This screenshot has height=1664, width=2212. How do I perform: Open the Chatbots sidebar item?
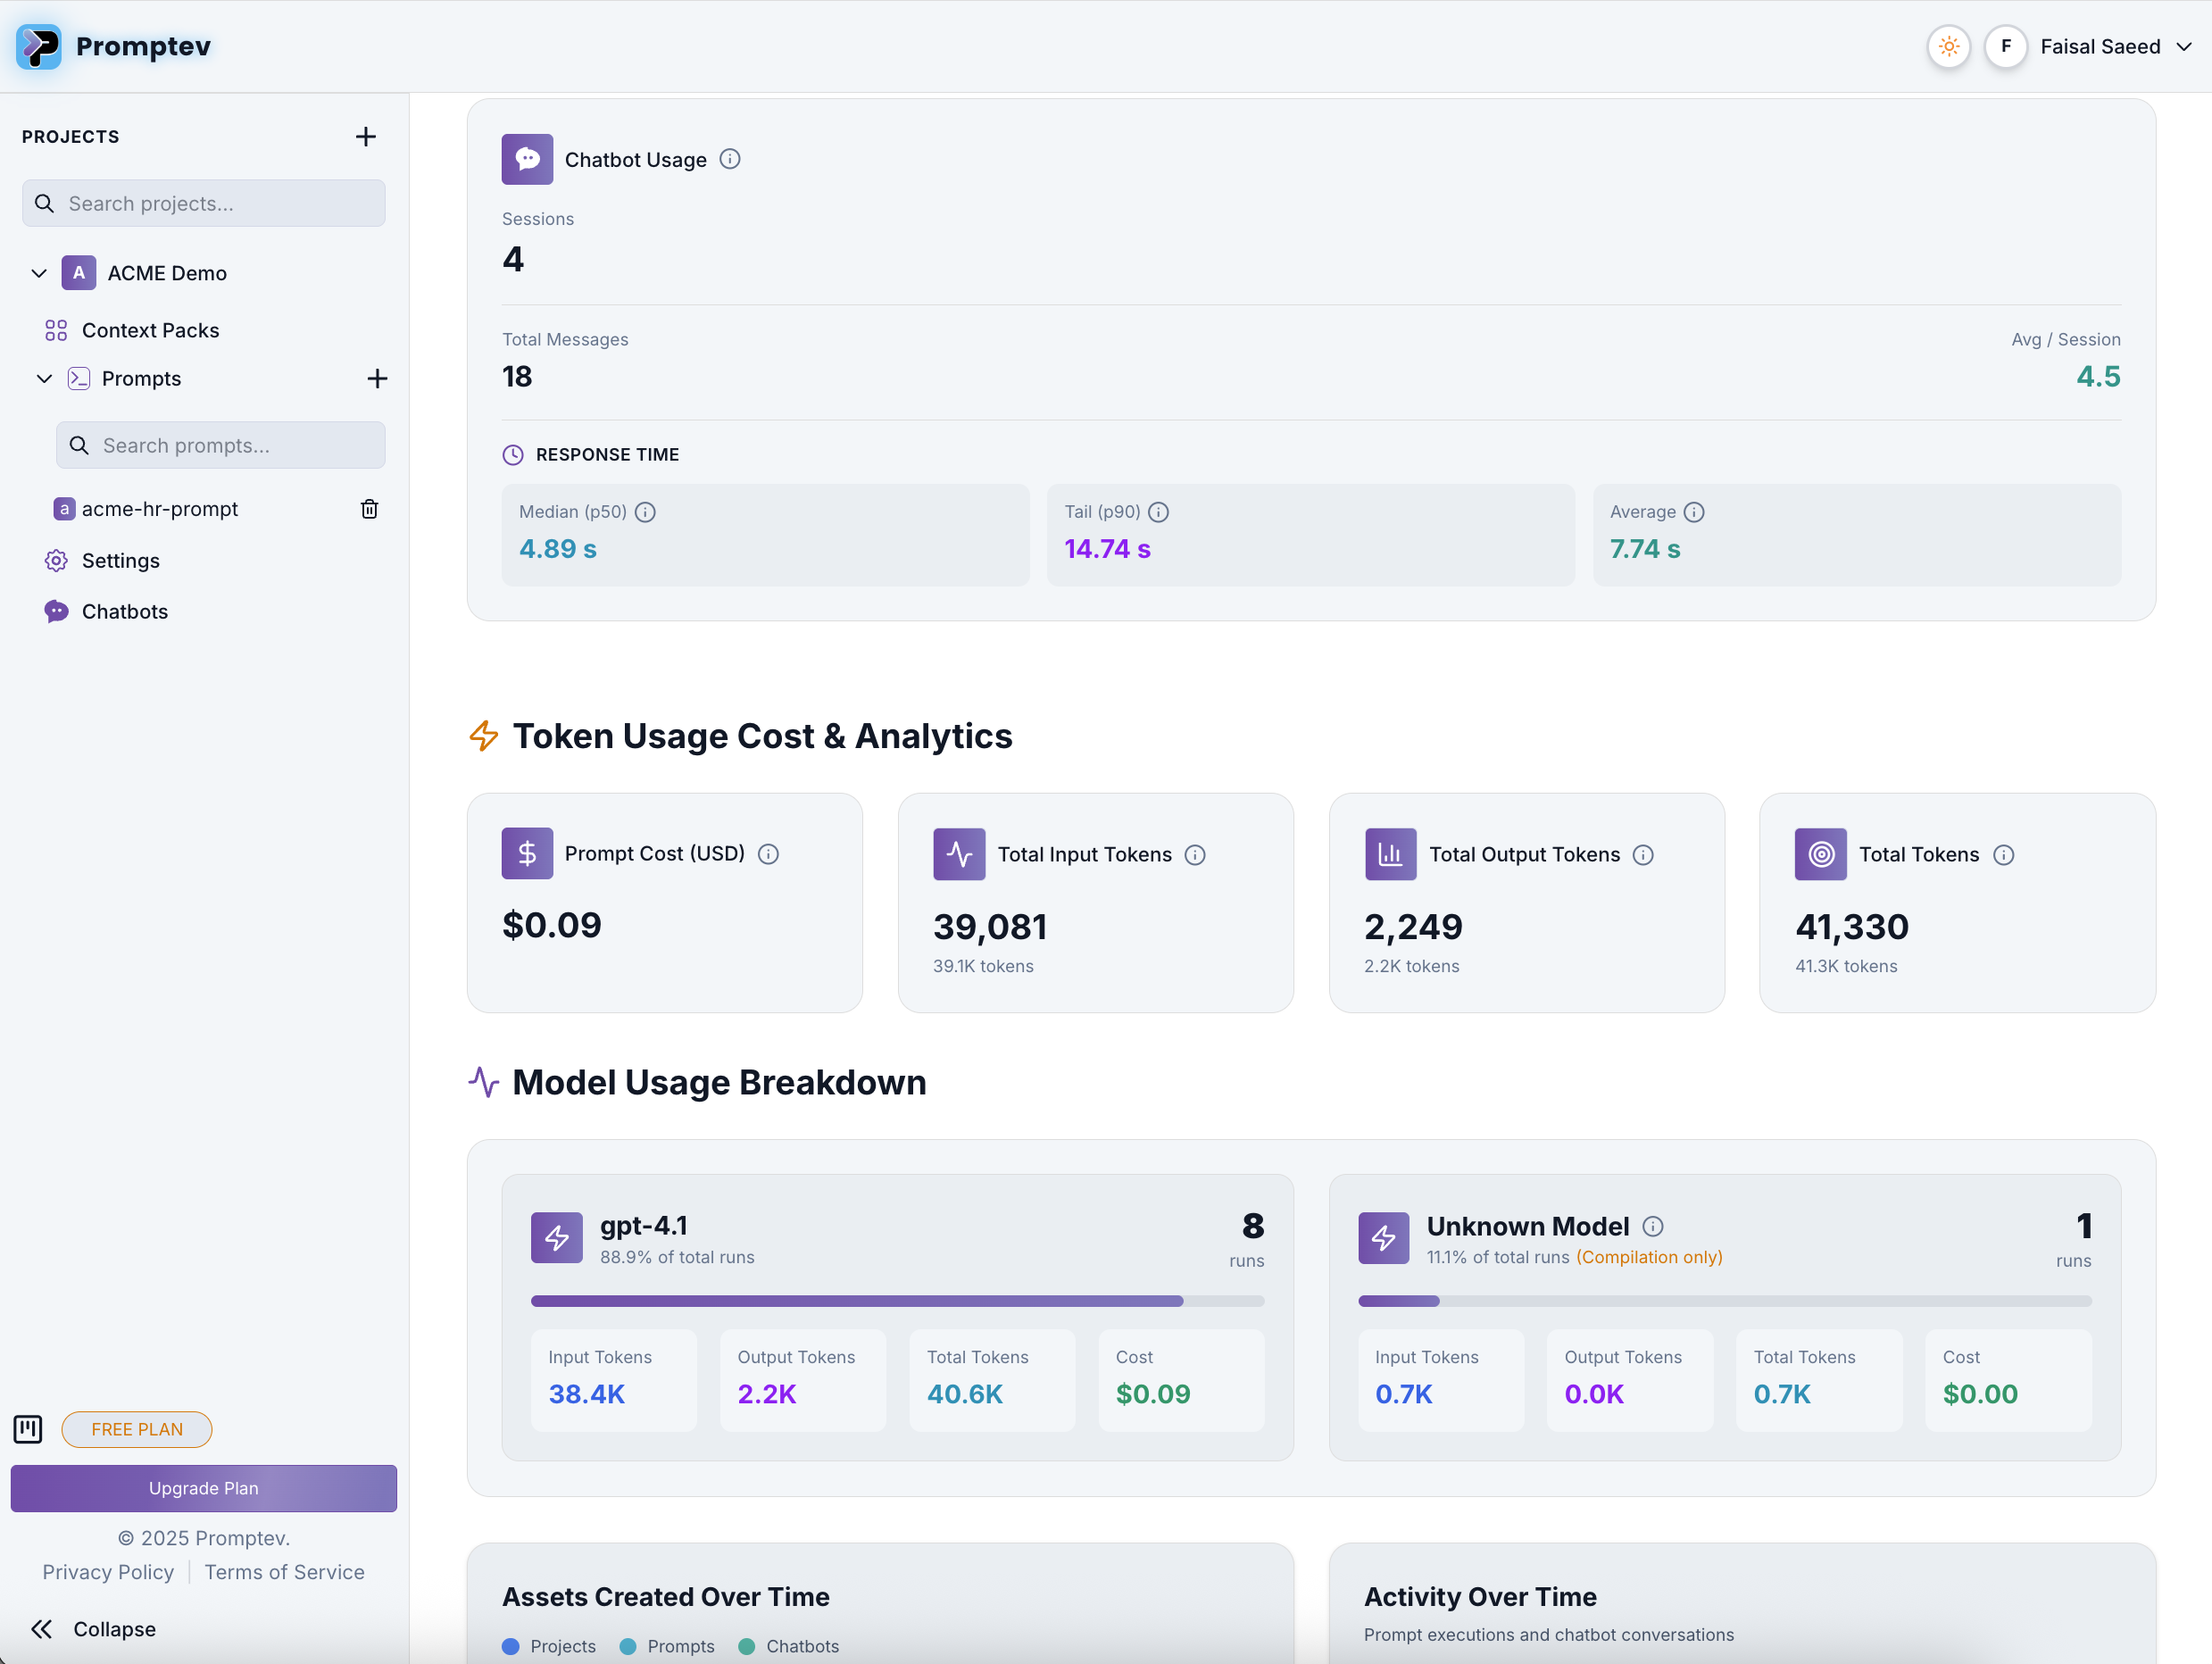pyautogui.click(x=124, y=612)
